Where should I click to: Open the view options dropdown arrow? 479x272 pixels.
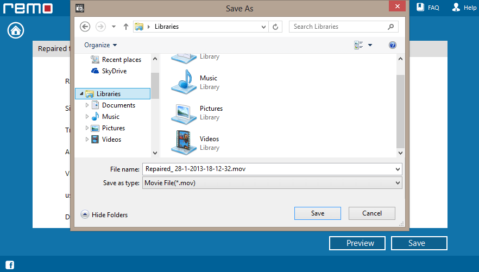tap(370, 45)
